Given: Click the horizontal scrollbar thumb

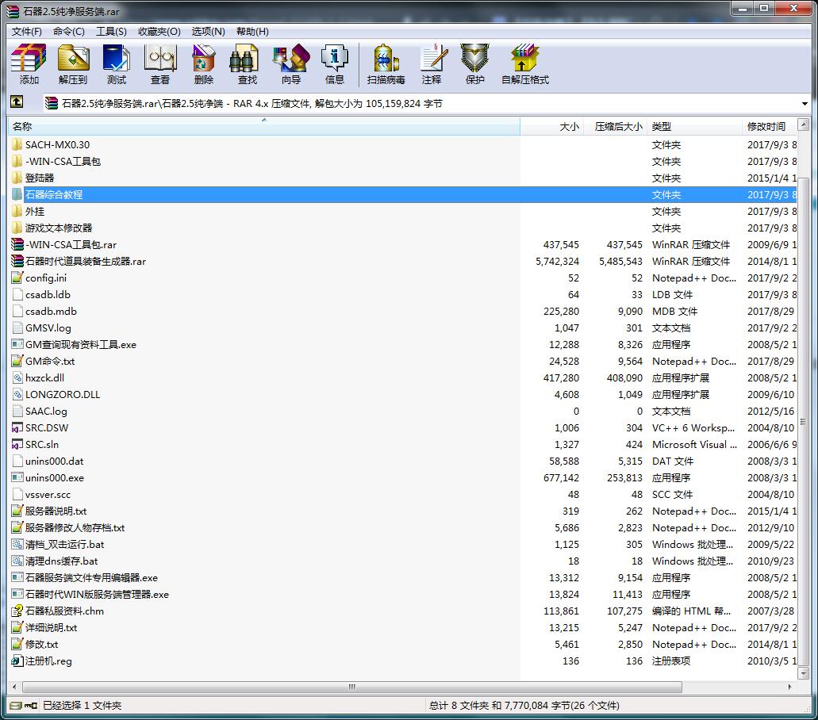Looking at the screenshot, I should [x=352, y=687].
